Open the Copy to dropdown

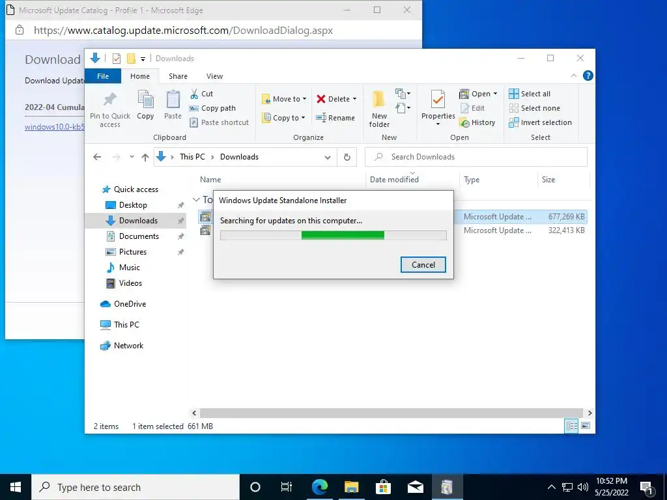pyautogui.click(x=284, y=118)
